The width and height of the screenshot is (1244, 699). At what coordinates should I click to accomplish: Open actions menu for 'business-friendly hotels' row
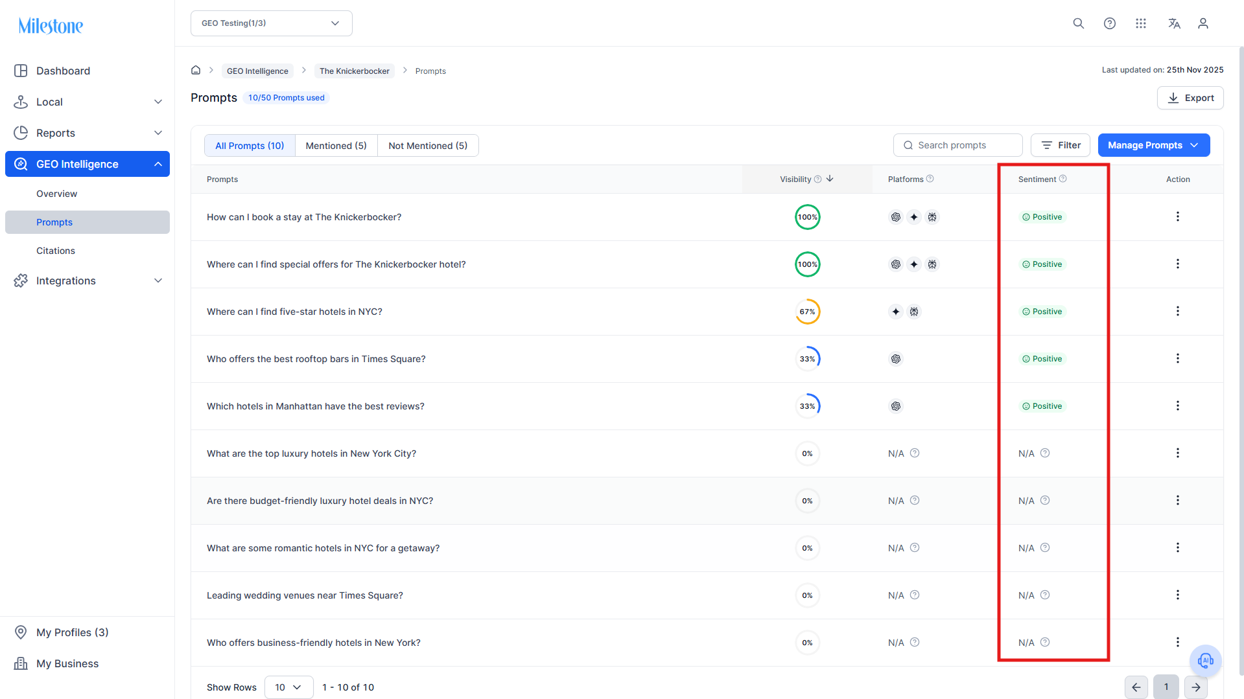[1178, 642]
